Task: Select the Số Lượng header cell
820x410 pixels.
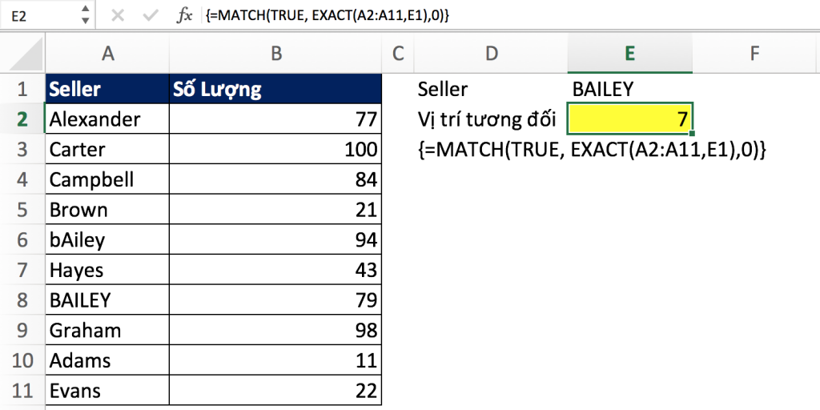Action: point(275,89)
